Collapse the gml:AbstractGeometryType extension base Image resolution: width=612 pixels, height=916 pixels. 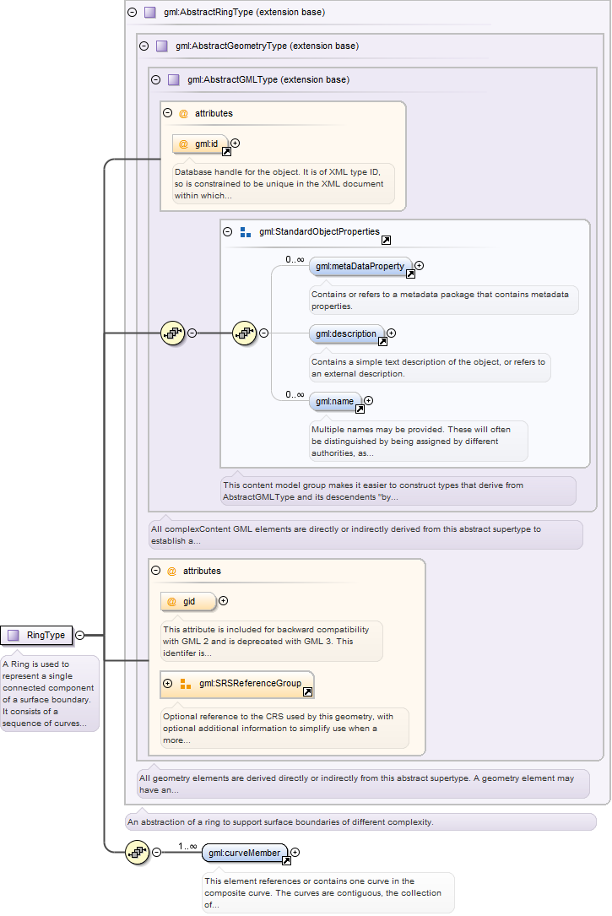(x=144, y=46)
